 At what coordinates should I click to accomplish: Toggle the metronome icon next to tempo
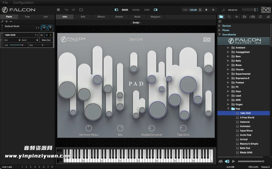(200, 10)
